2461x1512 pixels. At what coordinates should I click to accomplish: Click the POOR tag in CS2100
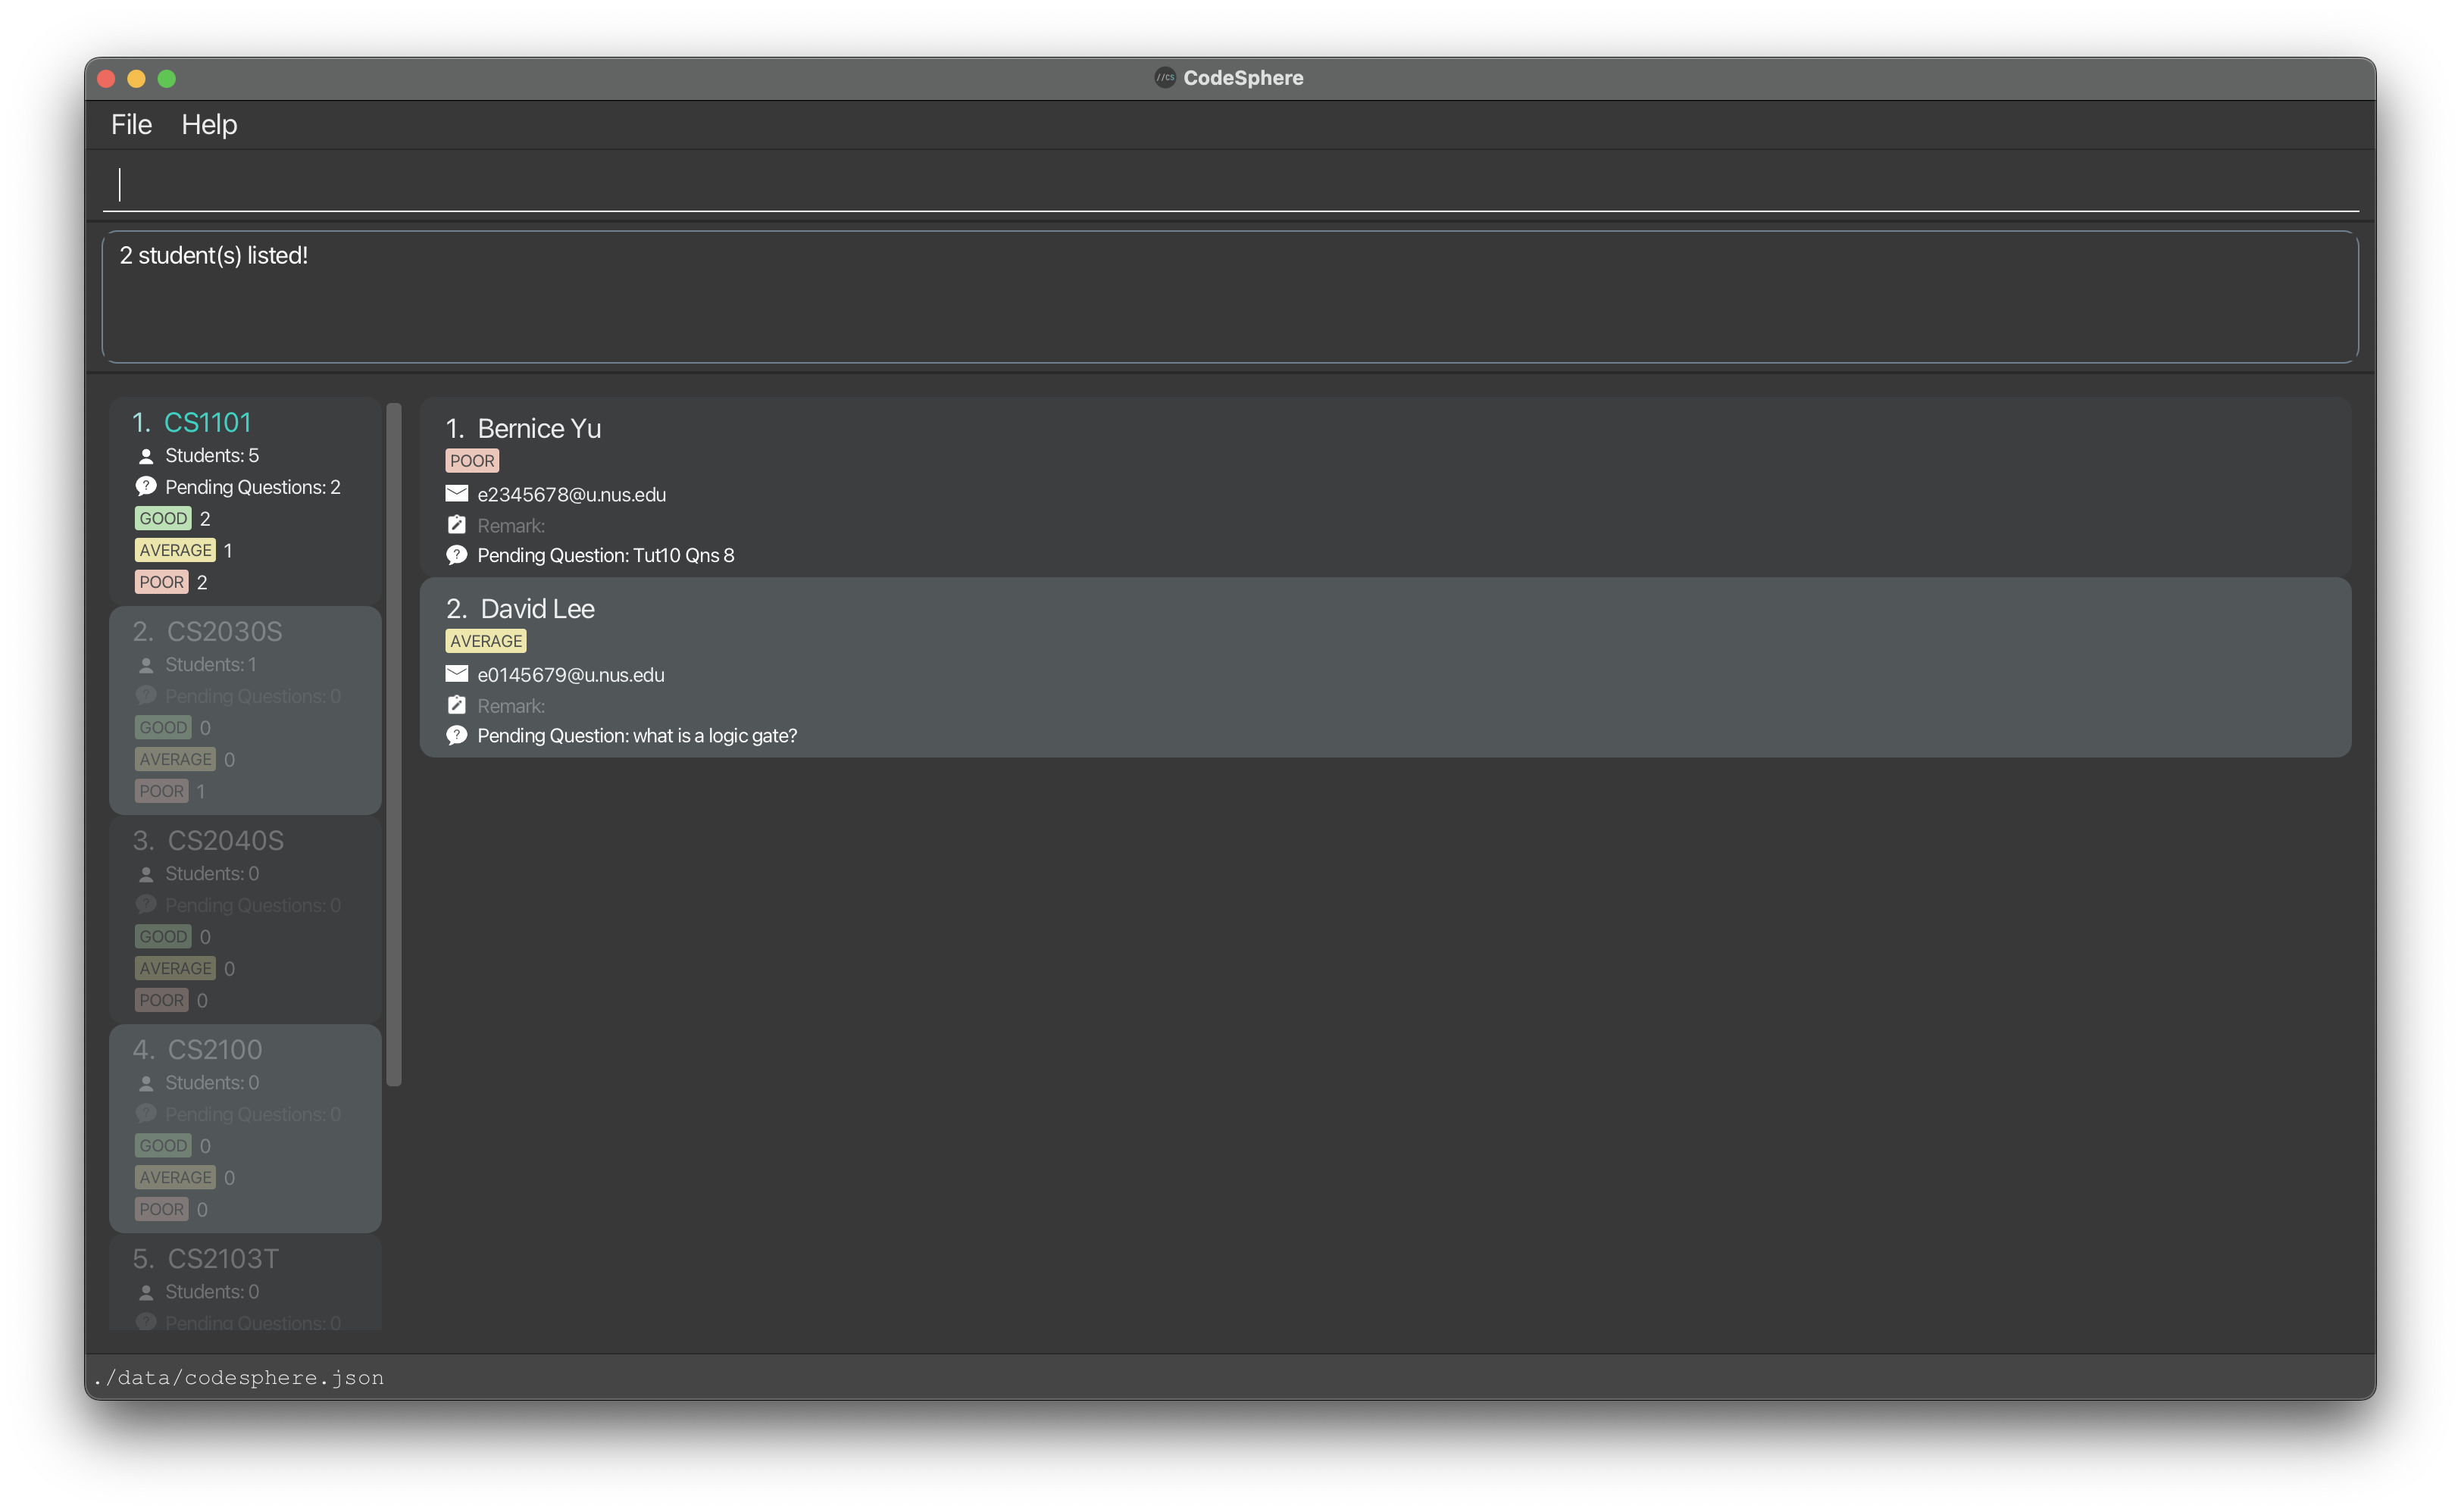[x=161, y=1209]
